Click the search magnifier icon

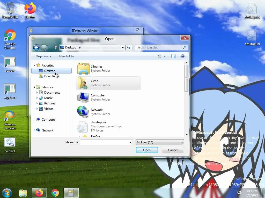[x=185, y=47]
